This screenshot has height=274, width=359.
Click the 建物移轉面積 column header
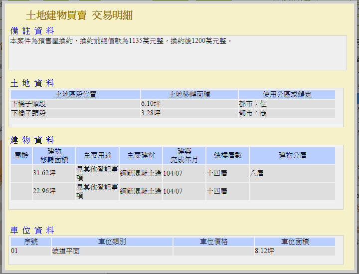click(54, 156)
